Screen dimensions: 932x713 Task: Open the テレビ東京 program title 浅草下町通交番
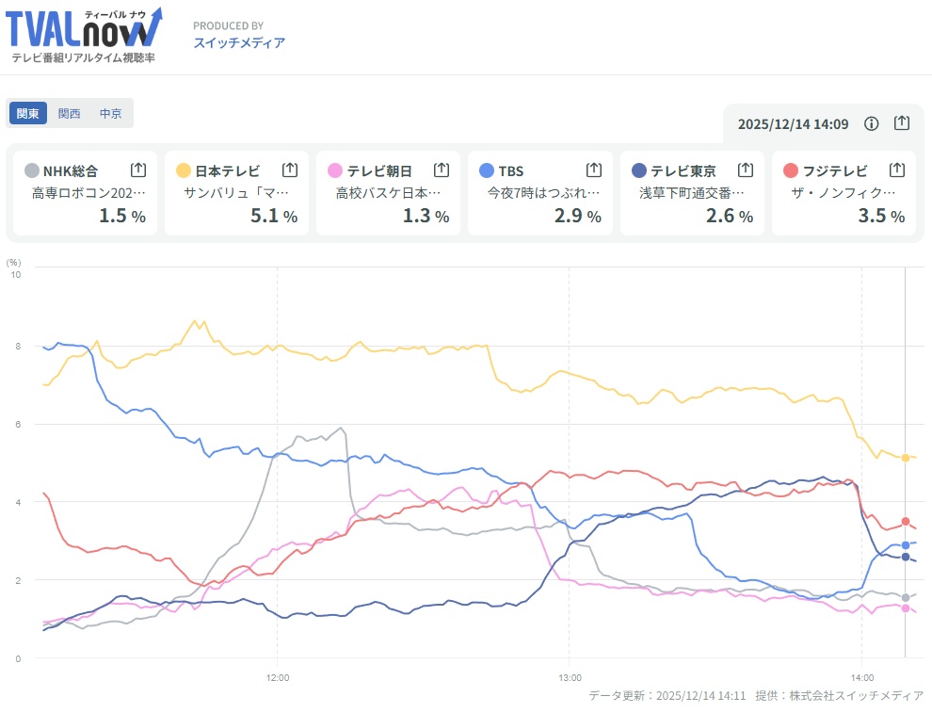[691, 193]
